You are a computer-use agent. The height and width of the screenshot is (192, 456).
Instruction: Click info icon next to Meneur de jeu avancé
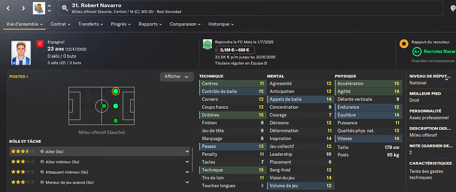point(42,182)
